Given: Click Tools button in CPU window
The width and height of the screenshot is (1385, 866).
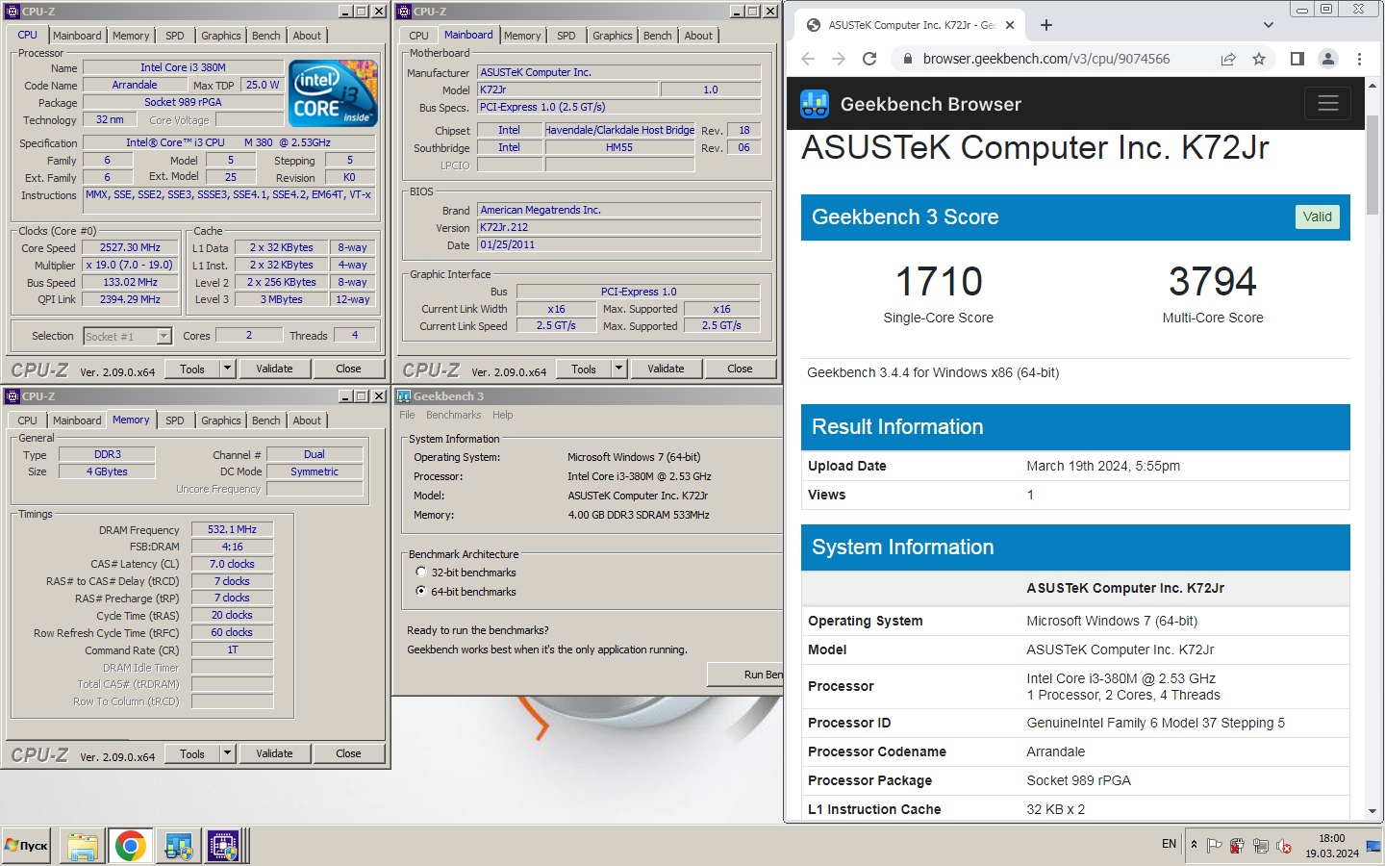Looking at the screenshot, I should (x=192, y=369).
